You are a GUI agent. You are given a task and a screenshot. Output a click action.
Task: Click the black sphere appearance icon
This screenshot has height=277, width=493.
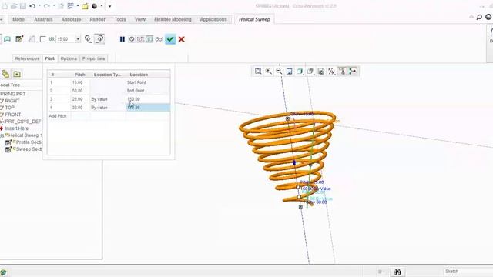[94, 6]
